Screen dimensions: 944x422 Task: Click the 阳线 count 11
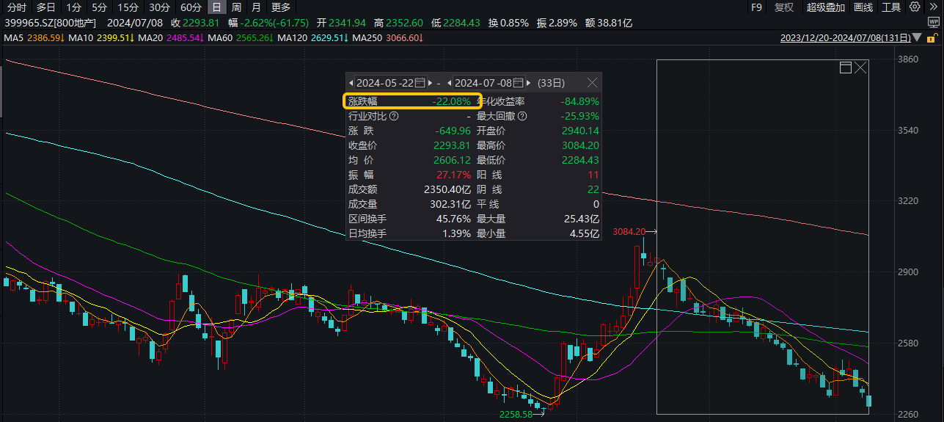[x=594, y=175]
